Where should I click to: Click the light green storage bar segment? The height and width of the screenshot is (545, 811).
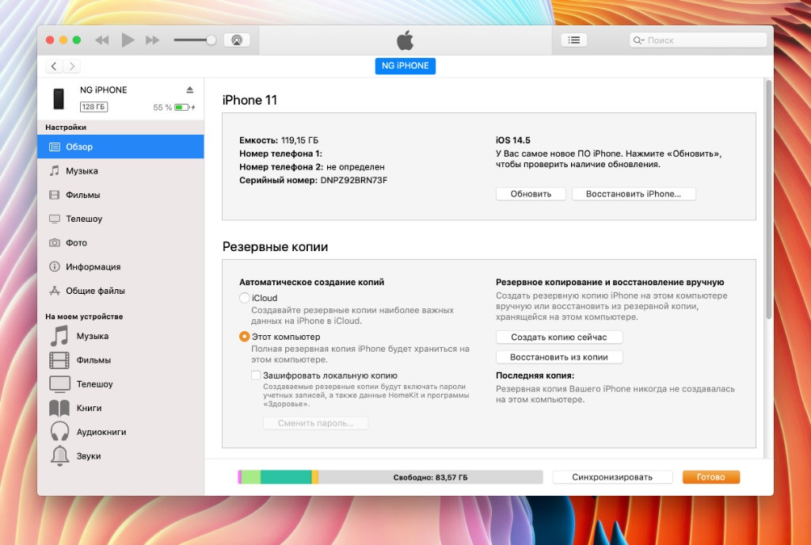(x=251, y=477)
